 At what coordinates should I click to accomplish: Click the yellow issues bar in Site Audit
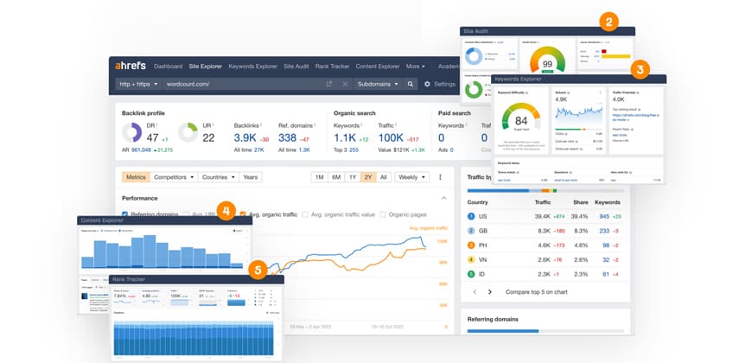(615, 56)
